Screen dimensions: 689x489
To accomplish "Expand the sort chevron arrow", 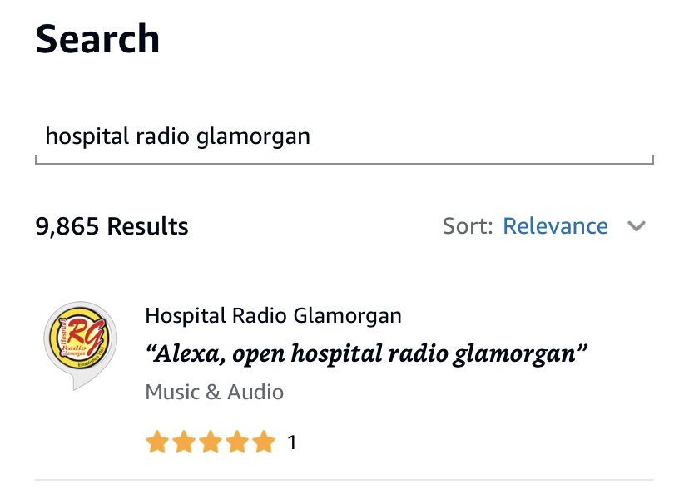I will (x=637, y=226).
